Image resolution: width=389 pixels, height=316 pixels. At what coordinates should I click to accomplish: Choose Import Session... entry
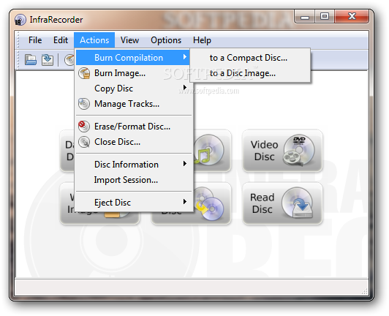tap(134, 180)
